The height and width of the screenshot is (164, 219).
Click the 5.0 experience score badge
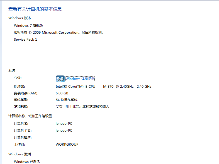[x=60, y=79]
